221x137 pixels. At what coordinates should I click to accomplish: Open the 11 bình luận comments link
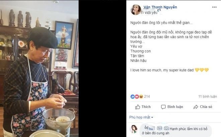pyautogui.click(x=208, y=96)
